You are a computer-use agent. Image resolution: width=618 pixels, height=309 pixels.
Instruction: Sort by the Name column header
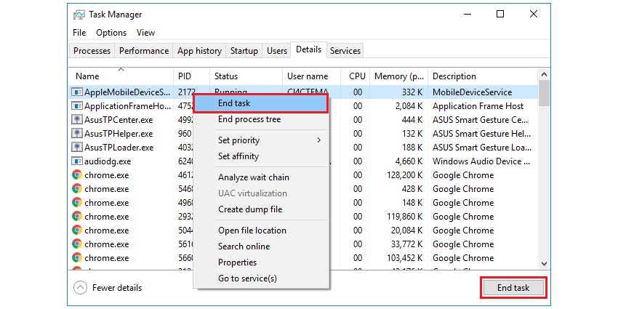(121, 76)
